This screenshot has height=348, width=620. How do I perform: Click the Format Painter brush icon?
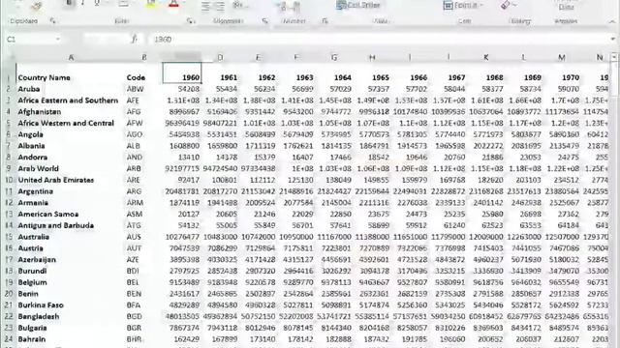tap(37, 6)
